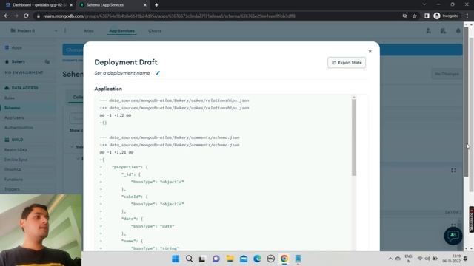Open App Users in sidebar
This screenshot has width=474, height=266.
(x=14, y=117)
